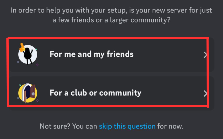Expand the club or community chevron arrow

pos(205,94)
